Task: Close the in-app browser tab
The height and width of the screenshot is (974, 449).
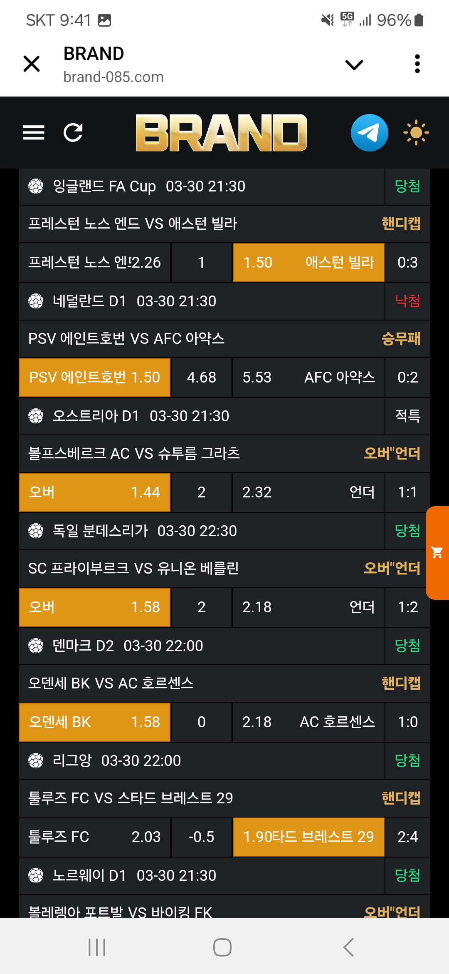Action: point(32,64)
